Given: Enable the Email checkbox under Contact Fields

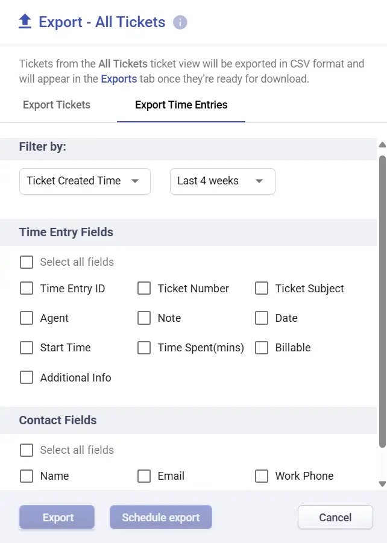Looking at the screenshot, I should (x=144, y=476).
